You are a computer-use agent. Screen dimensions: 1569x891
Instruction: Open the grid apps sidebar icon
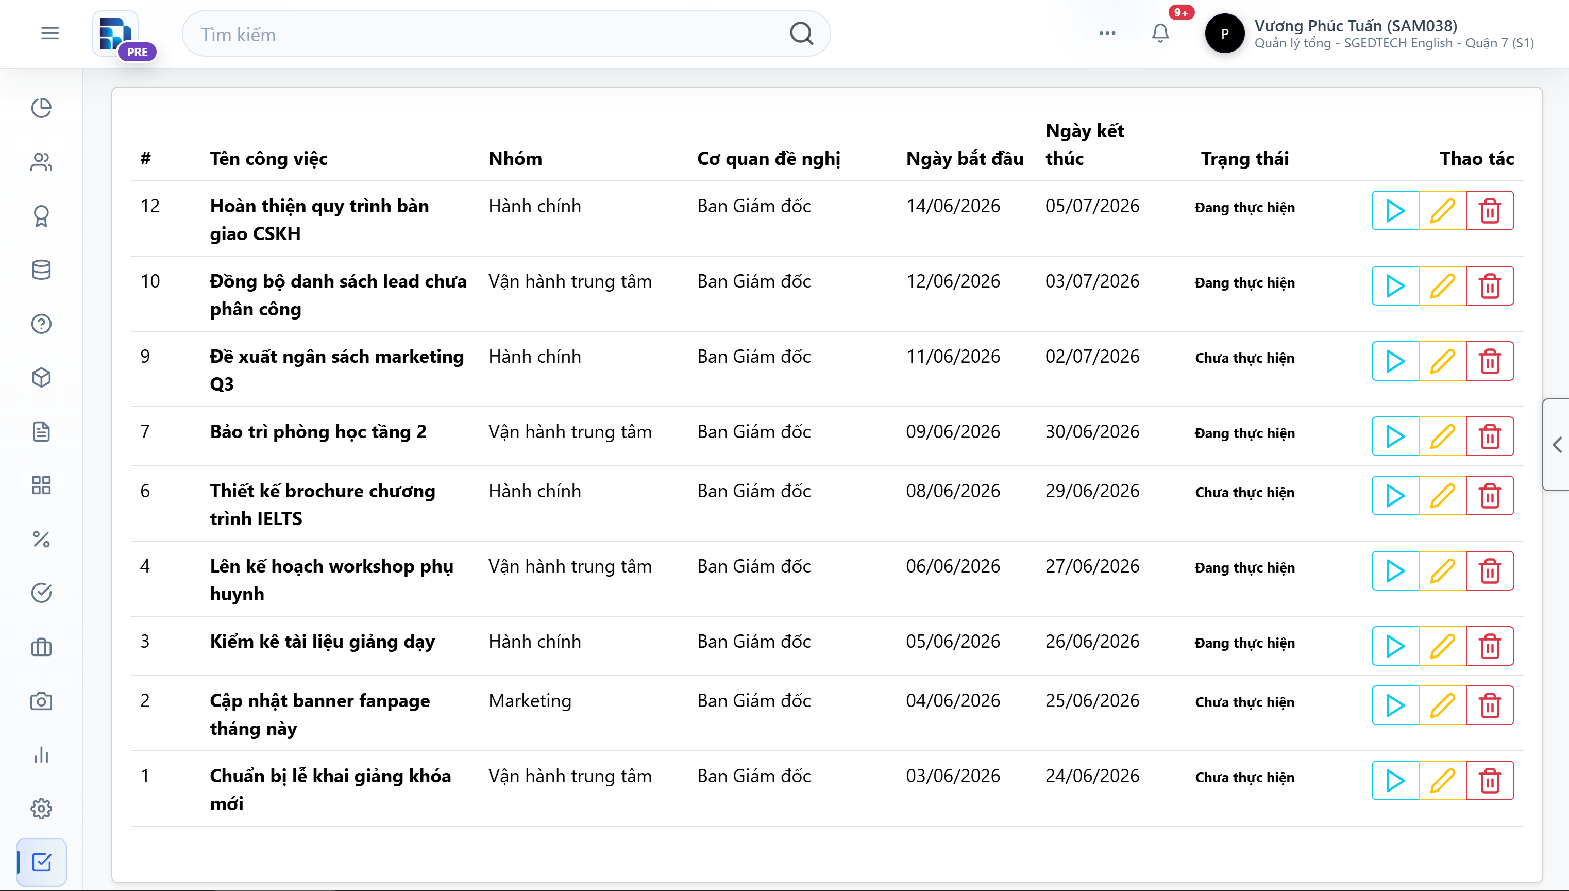tap(41, 485)
